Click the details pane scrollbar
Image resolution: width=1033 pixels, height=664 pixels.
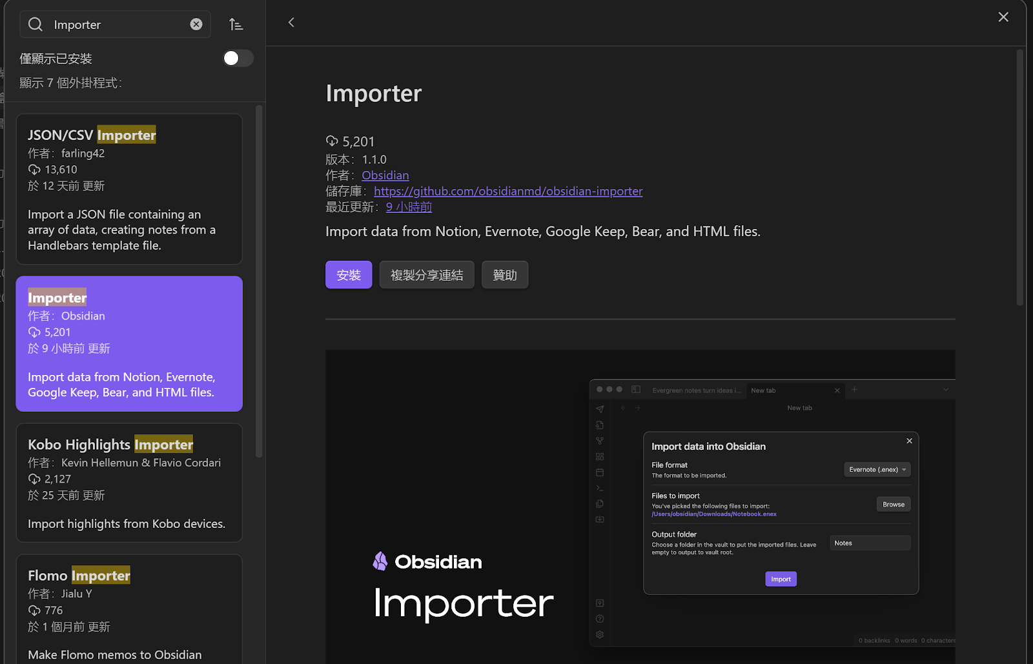[x=1020, y=177]
